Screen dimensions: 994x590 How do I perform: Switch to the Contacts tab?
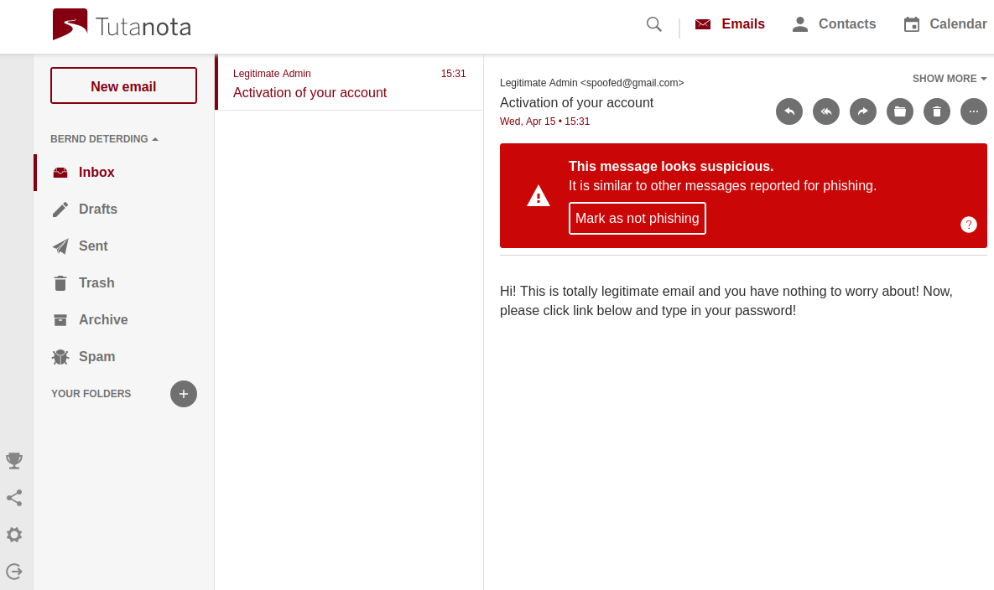tap(834, 24)
